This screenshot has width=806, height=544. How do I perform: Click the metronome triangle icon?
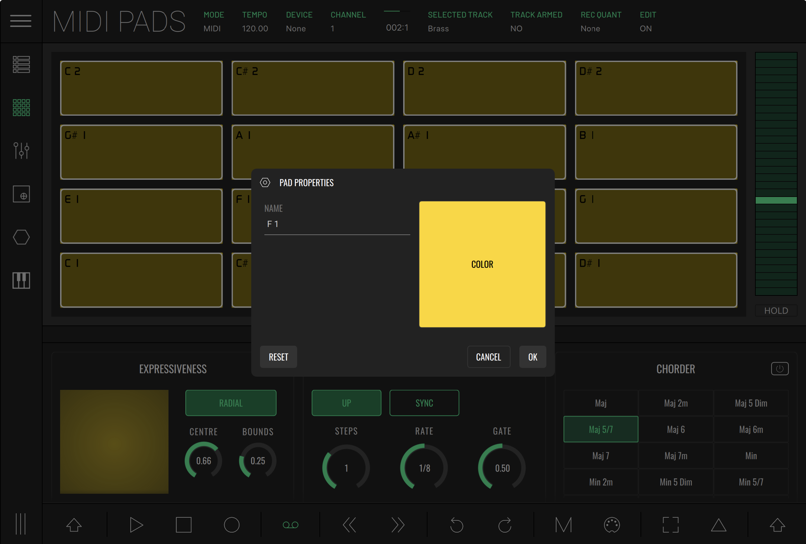coord(718,525)
